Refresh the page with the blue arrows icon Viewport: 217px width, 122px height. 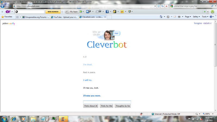[162, 6]
